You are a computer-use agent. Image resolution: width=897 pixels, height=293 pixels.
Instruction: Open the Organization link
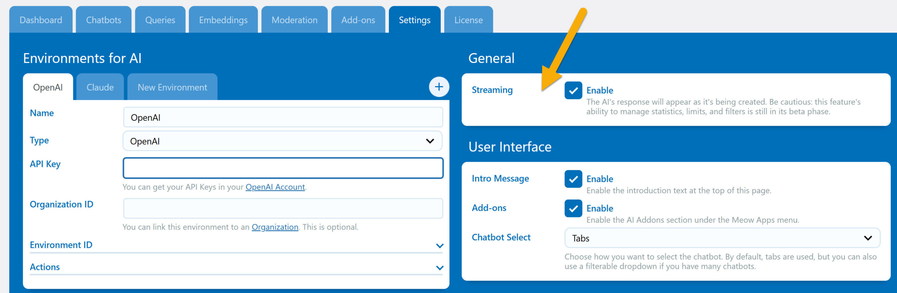pyautogui.click(x=275, y=227)
